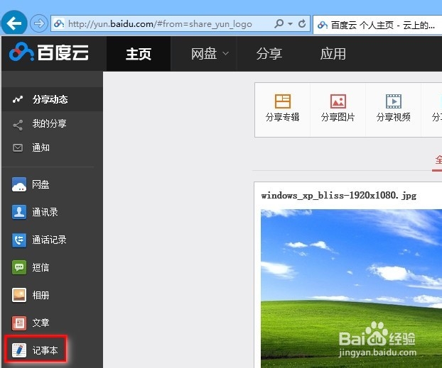Open the 应用 navigation tab
Image resolution: width=442 pixels, height=368 pixels.
click(x=333, y=54)
